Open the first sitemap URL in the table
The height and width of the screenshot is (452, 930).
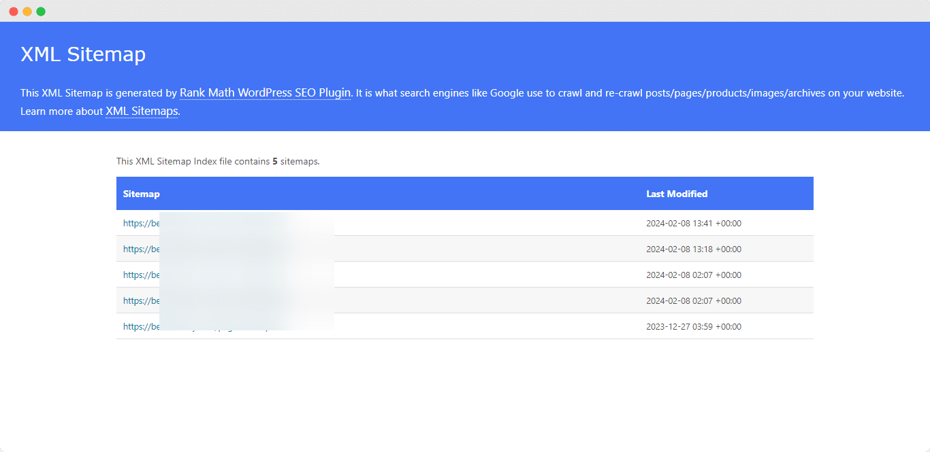point(141,223)
